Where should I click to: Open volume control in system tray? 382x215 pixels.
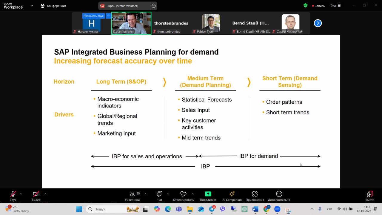pyautogui.click(x=345, y=209)
